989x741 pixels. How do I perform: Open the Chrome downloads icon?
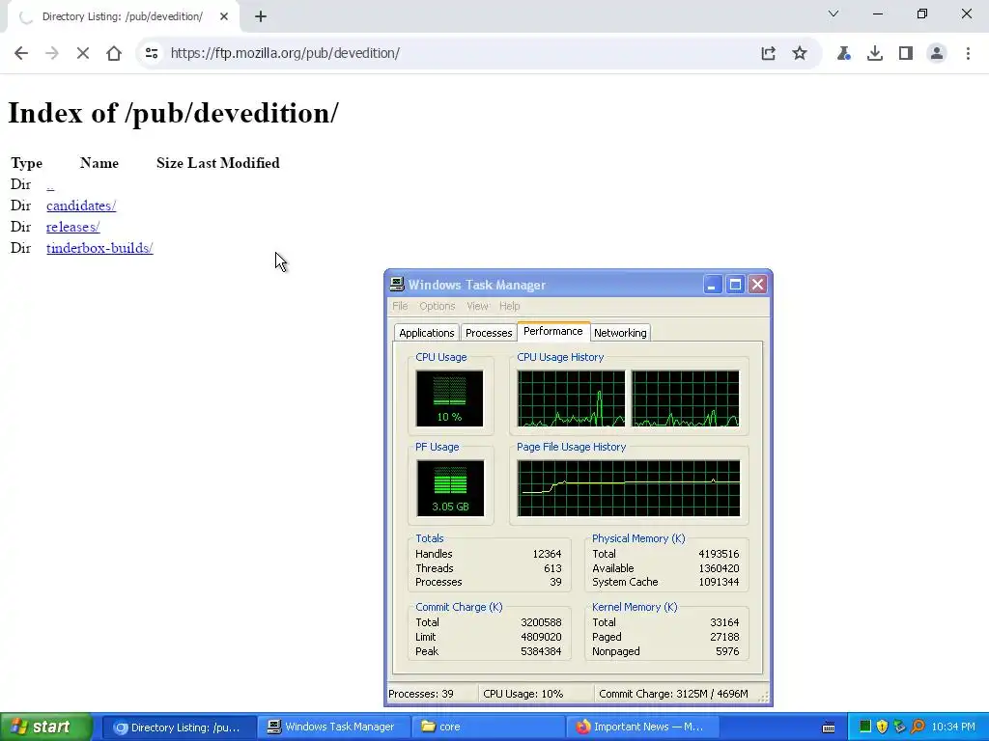pyautogui.click(x=874, y=53)
